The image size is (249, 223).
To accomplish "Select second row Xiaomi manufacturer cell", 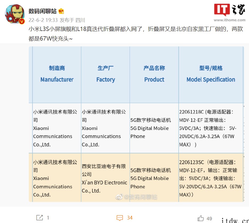I will tap(57, 178).
